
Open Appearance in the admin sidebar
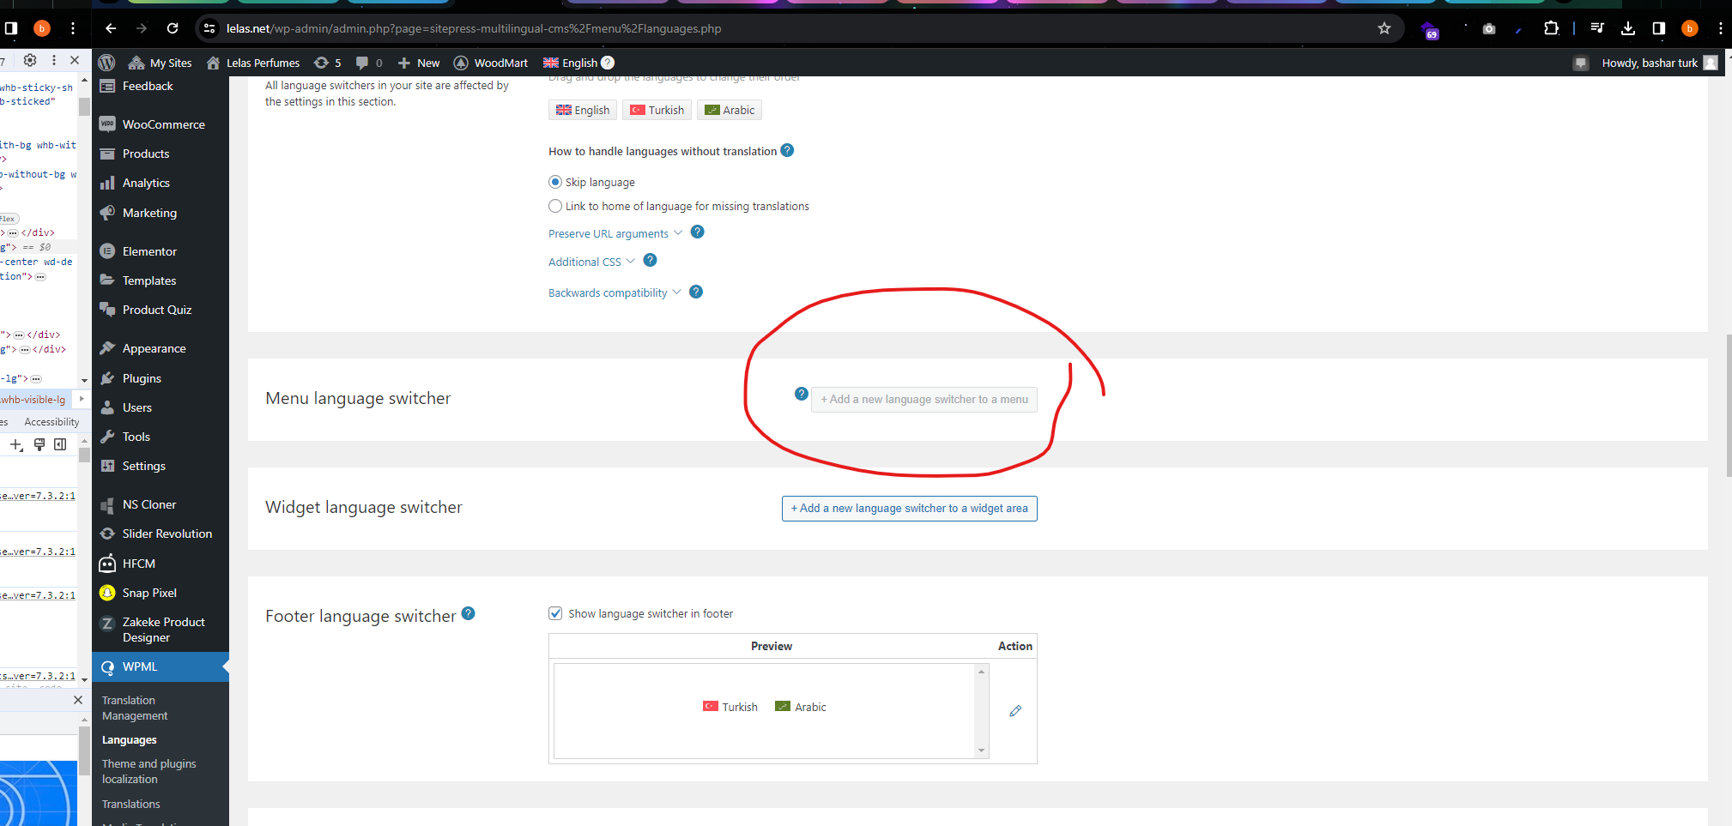tap(160, 348)
